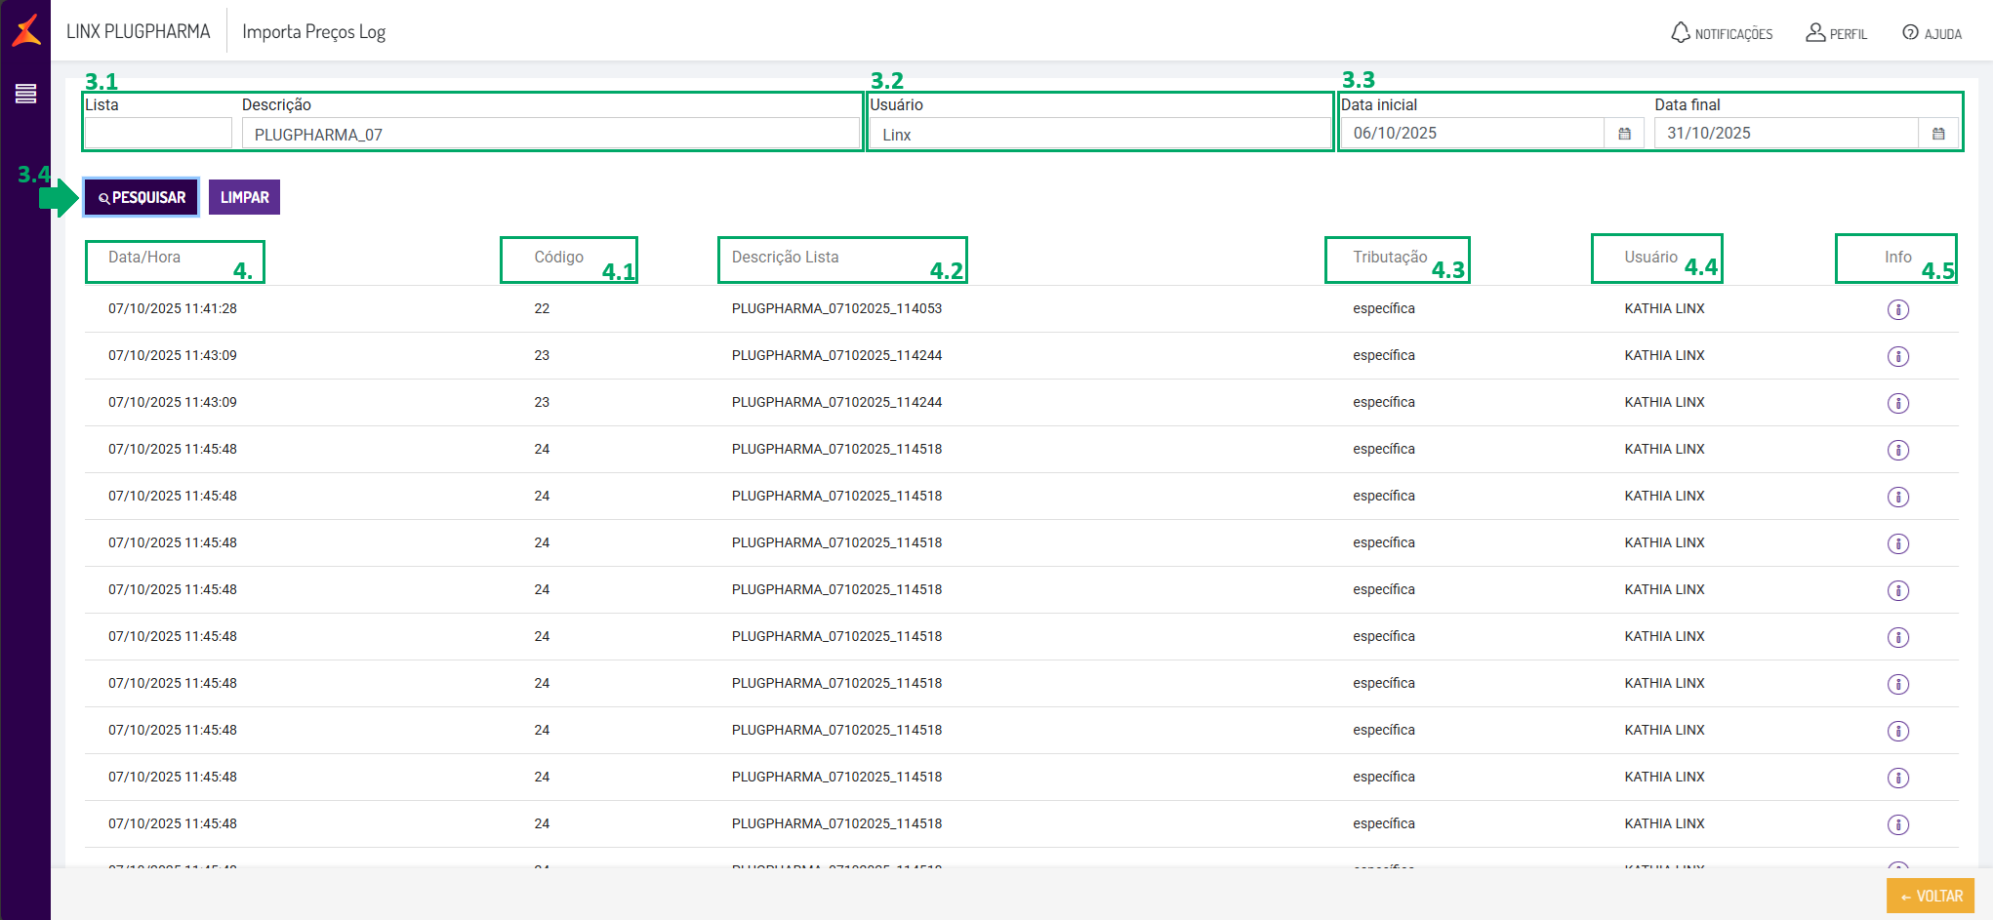Clear the filters with Limpar
The height and width of the screenshot is (920, 1993).
tap(244, 197)
